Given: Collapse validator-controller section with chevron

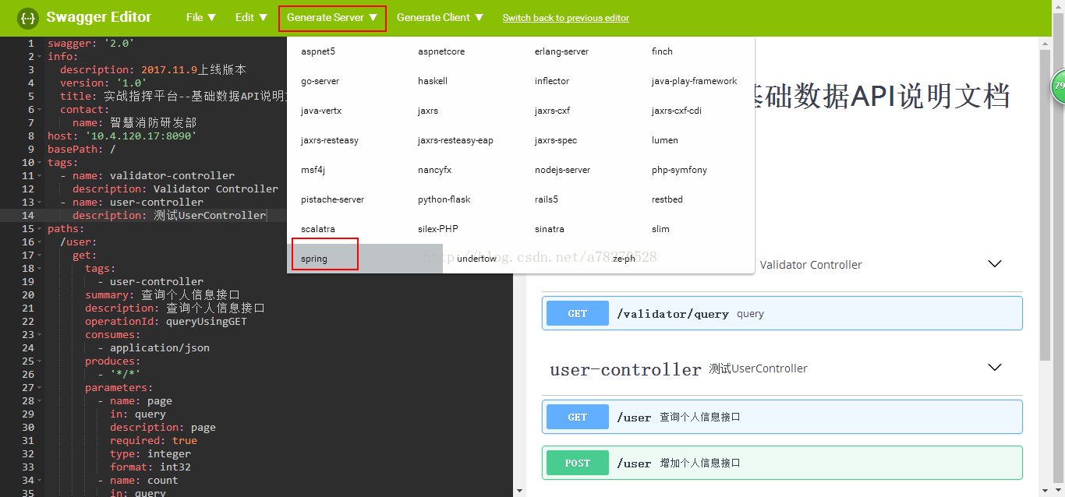Looking at the screenshot, I should 995,264.
